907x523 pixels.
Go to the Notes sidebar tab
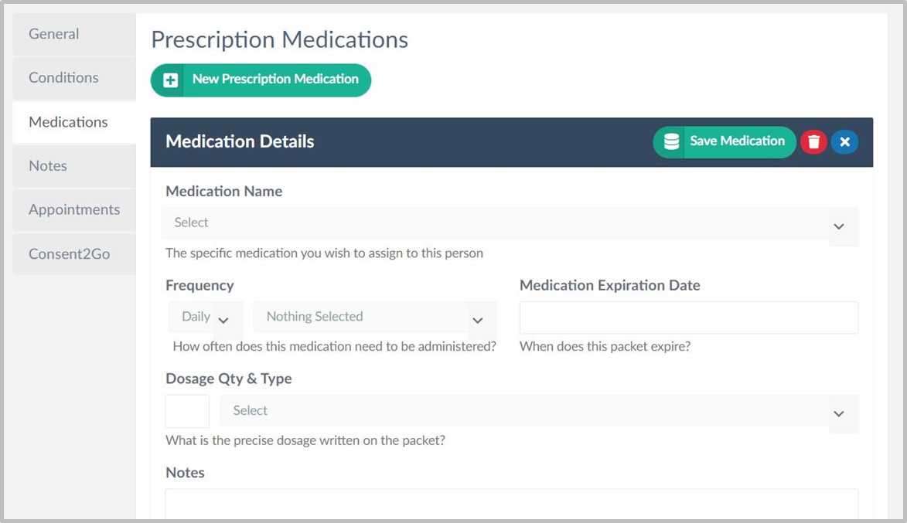point(48,166)
